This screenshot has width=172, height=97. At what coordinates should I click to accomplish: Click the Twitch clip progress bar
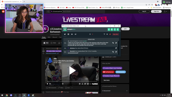click(x=72, y=81)
